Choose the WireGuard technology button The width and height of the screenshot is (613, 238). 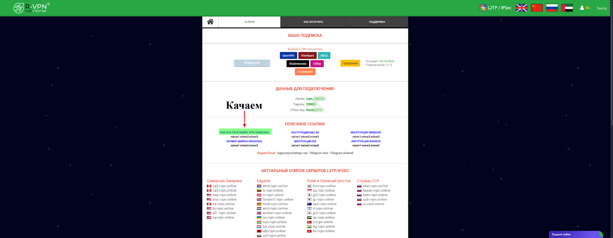(x=307, y=56)
